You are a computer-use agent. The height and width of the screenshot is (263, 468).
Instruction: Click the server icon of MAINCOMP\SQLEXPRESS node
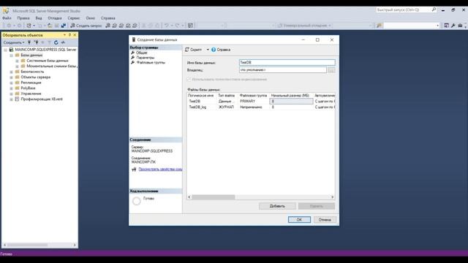(x=11, y=50)
